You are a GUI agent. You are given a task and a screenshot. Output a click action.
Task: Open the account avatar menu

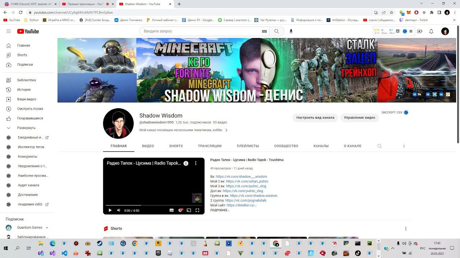click(x=445, y=31)
